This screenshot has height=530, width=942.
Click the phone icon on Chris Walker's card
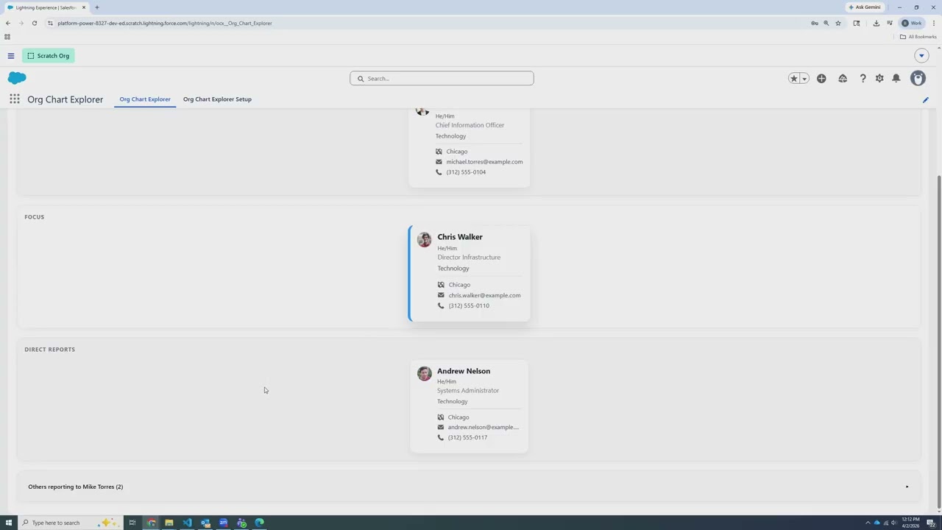[441, 305]
